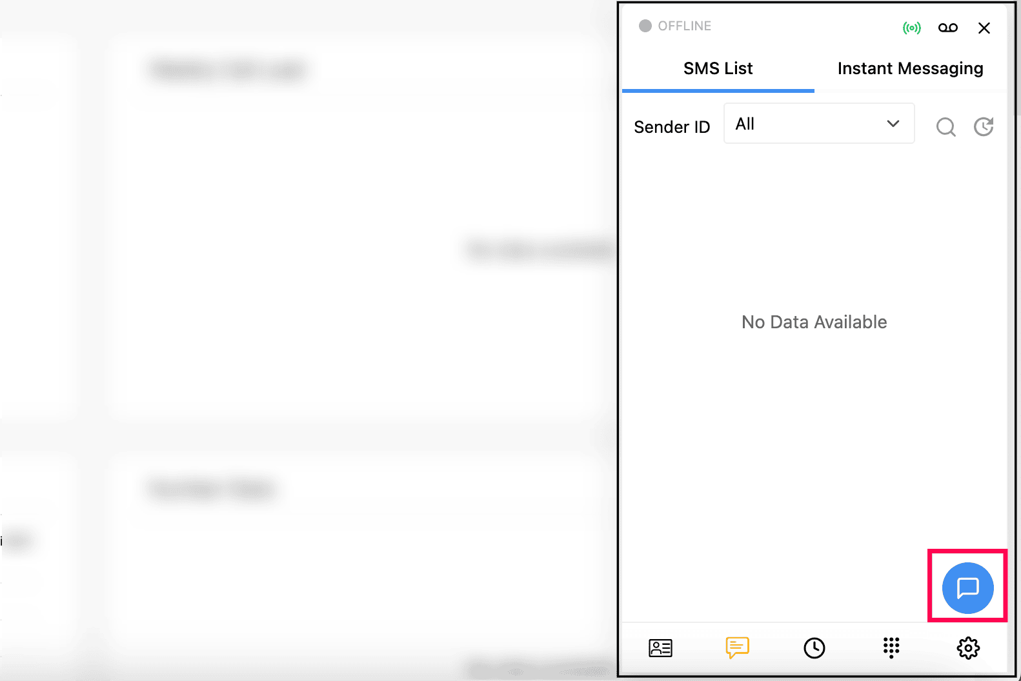Click the panel's right-edge scrollbar
The height and width of the screenshot is (681, 1021).
(x=1011, y=322)
